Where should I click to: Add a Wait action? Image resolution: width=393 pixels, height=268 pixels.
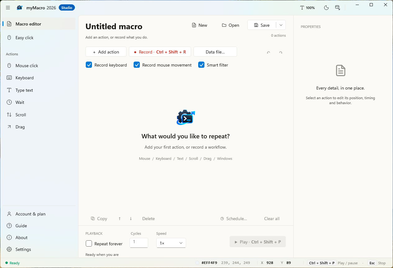(39, 102)
